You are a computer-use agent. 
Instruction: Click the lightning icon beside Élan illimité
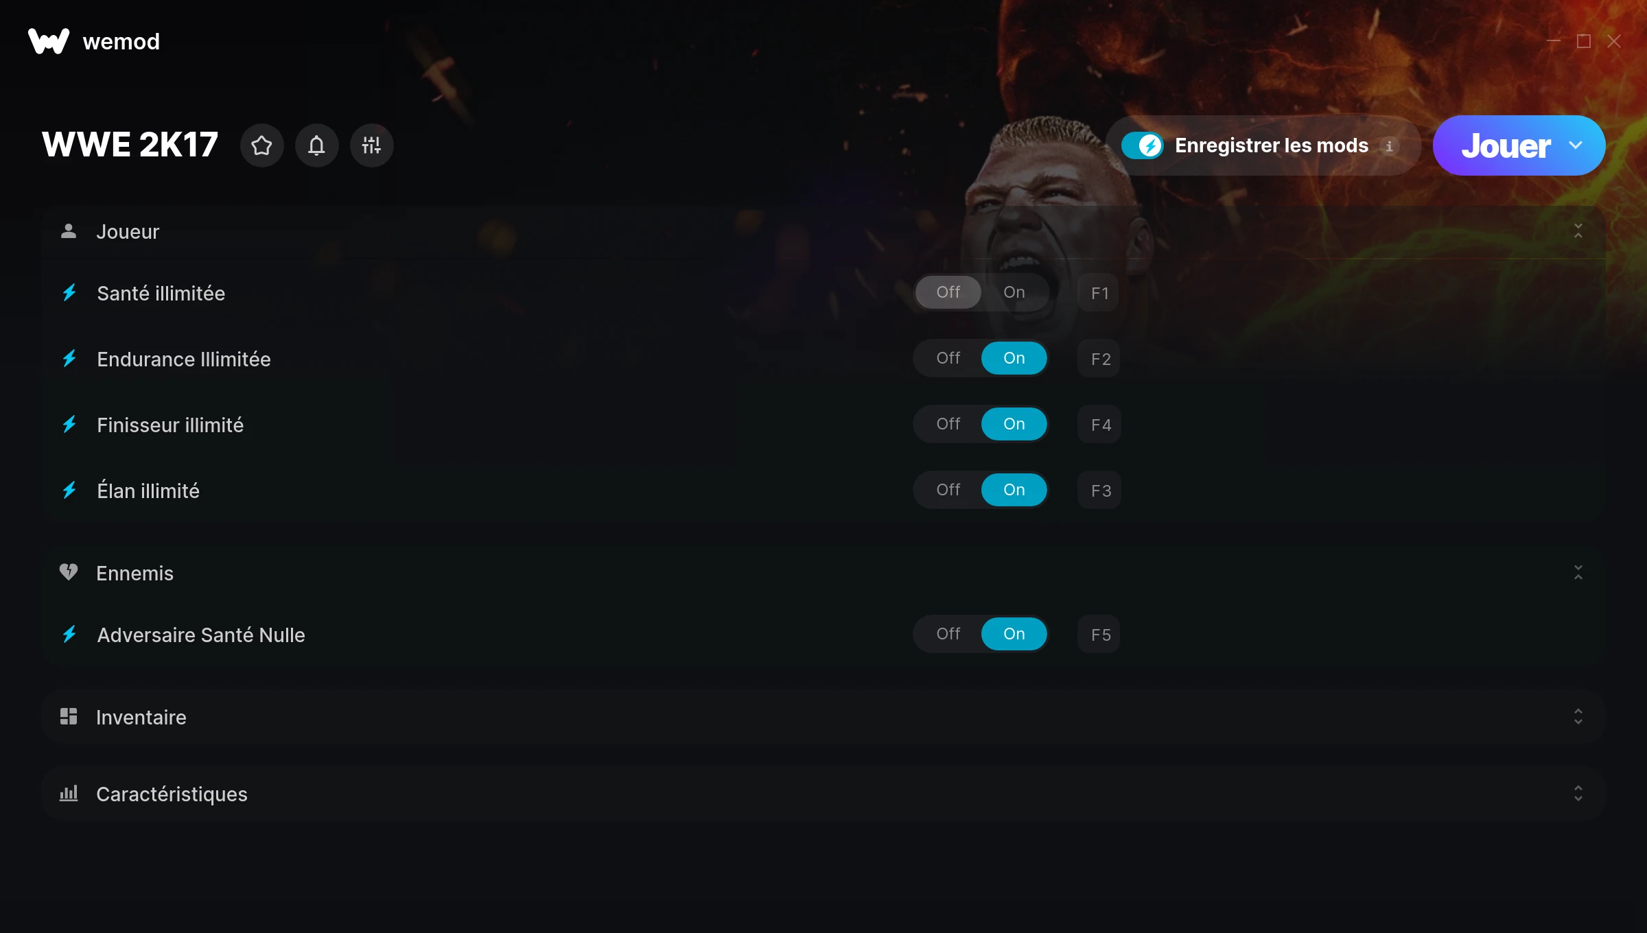point(69,491)
